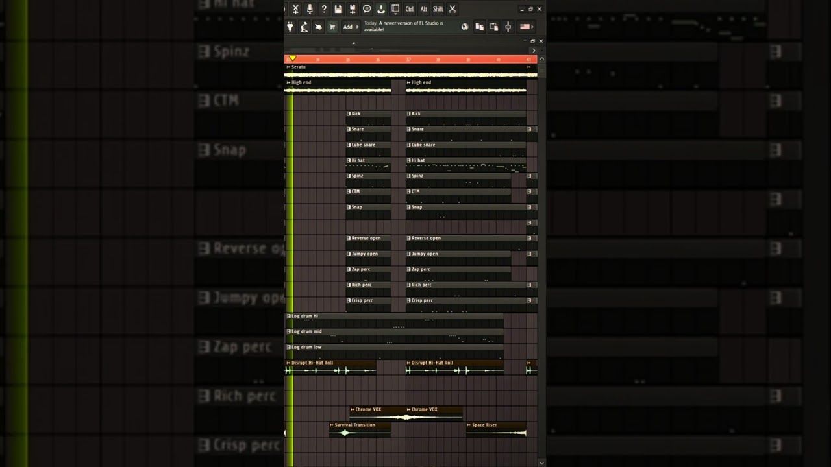The image size is (831, 467).
Task: Open the first Snare pattern clip menu icon
Action: coord(349,129)
